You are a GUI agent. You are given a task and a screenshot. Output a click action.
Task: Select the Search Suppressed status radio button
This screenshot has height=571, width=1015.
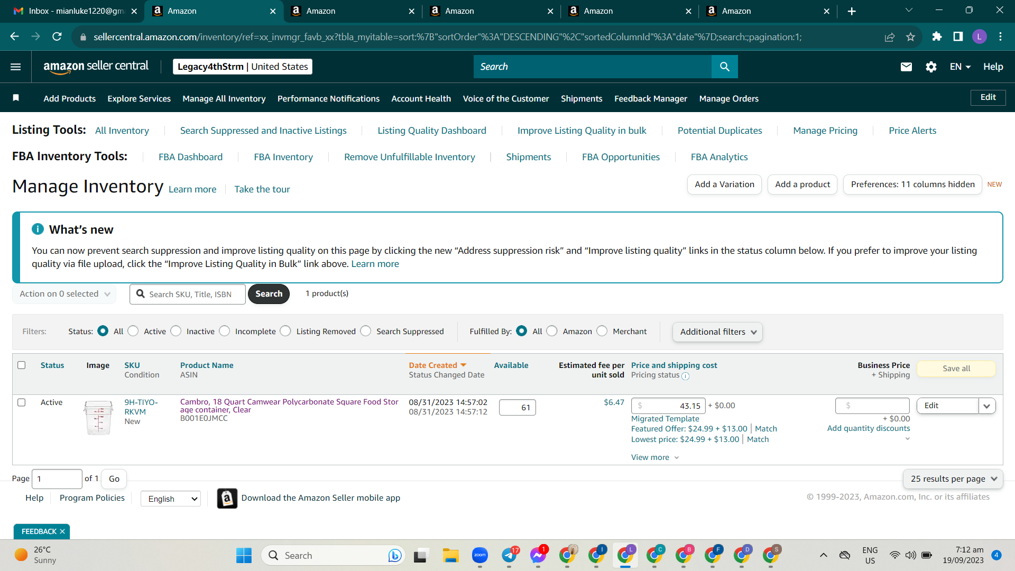pyautogui.click(x=366, y=331)
